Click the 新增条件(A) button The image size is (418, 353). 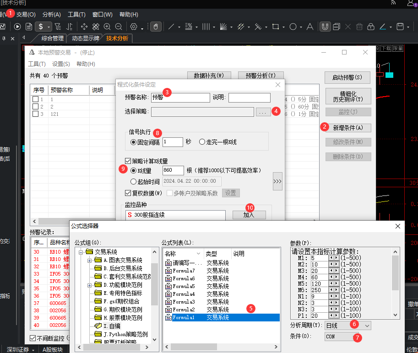point(348,128)
